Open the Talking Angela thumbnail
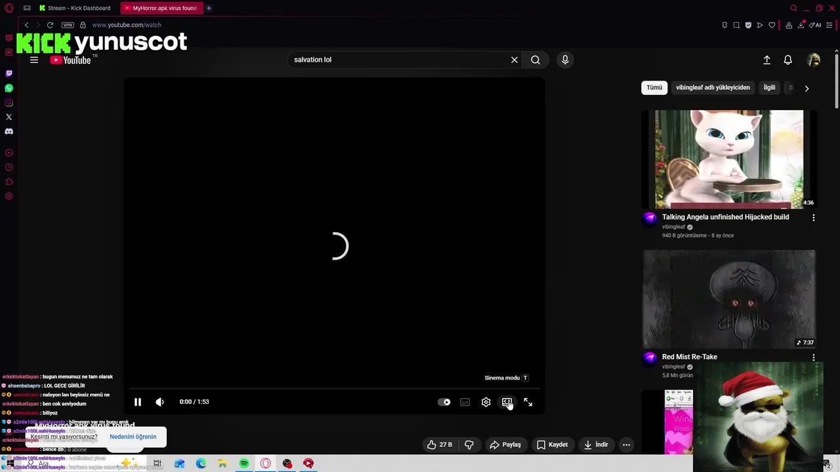 pyautogui.click(x=729, y=159)
